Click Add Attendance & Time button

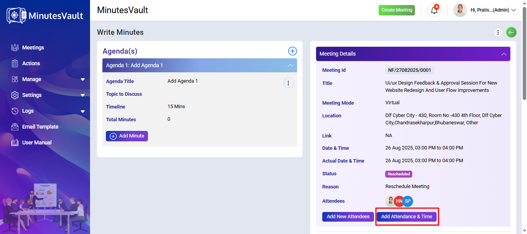pyautogui.click(x=406, y=217)
